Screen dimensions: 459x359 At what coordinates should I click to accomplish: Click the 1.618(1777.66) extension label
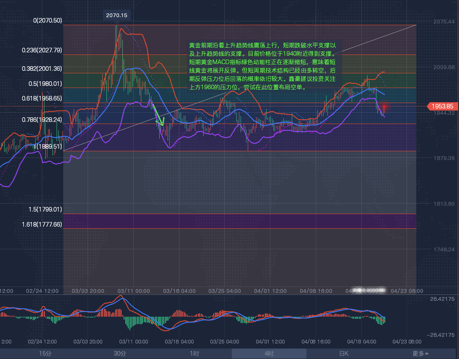pos(42,225)
